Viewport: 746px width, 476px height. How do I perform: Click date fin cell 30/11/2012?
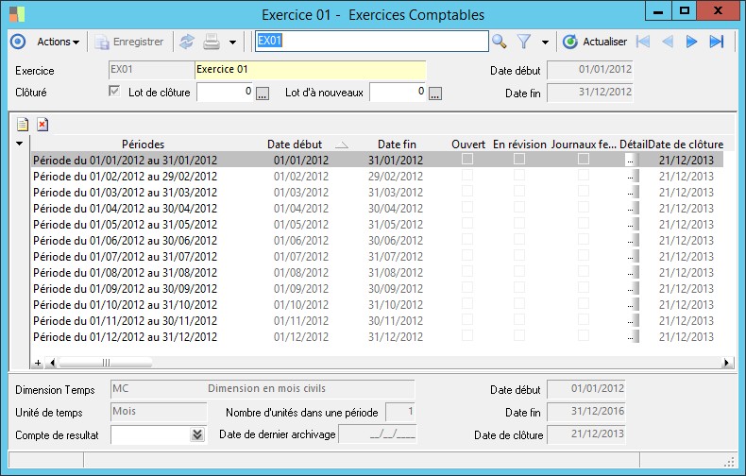coord(396,321)
